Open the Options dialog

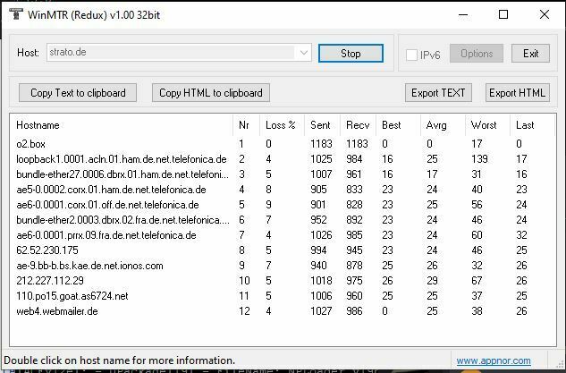pos(477,54)
